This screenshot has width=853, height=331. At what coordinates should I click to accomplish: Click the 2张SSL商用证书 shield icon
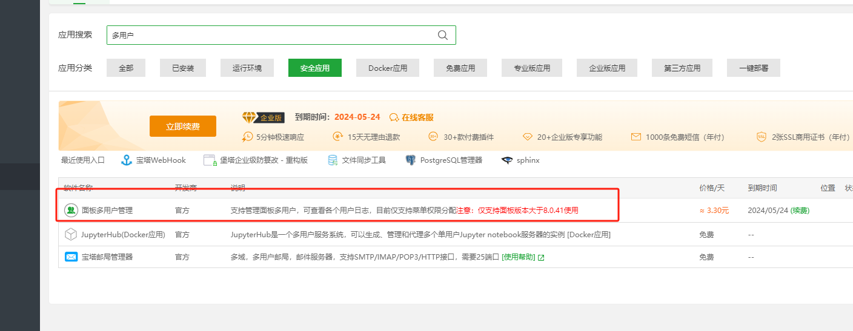pos(762,137)
